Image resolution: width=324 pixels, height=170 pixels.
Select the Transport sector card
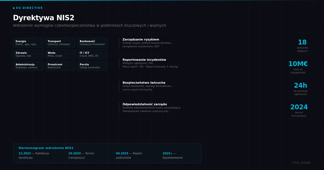pyautogui.click(x=60, y=43)
